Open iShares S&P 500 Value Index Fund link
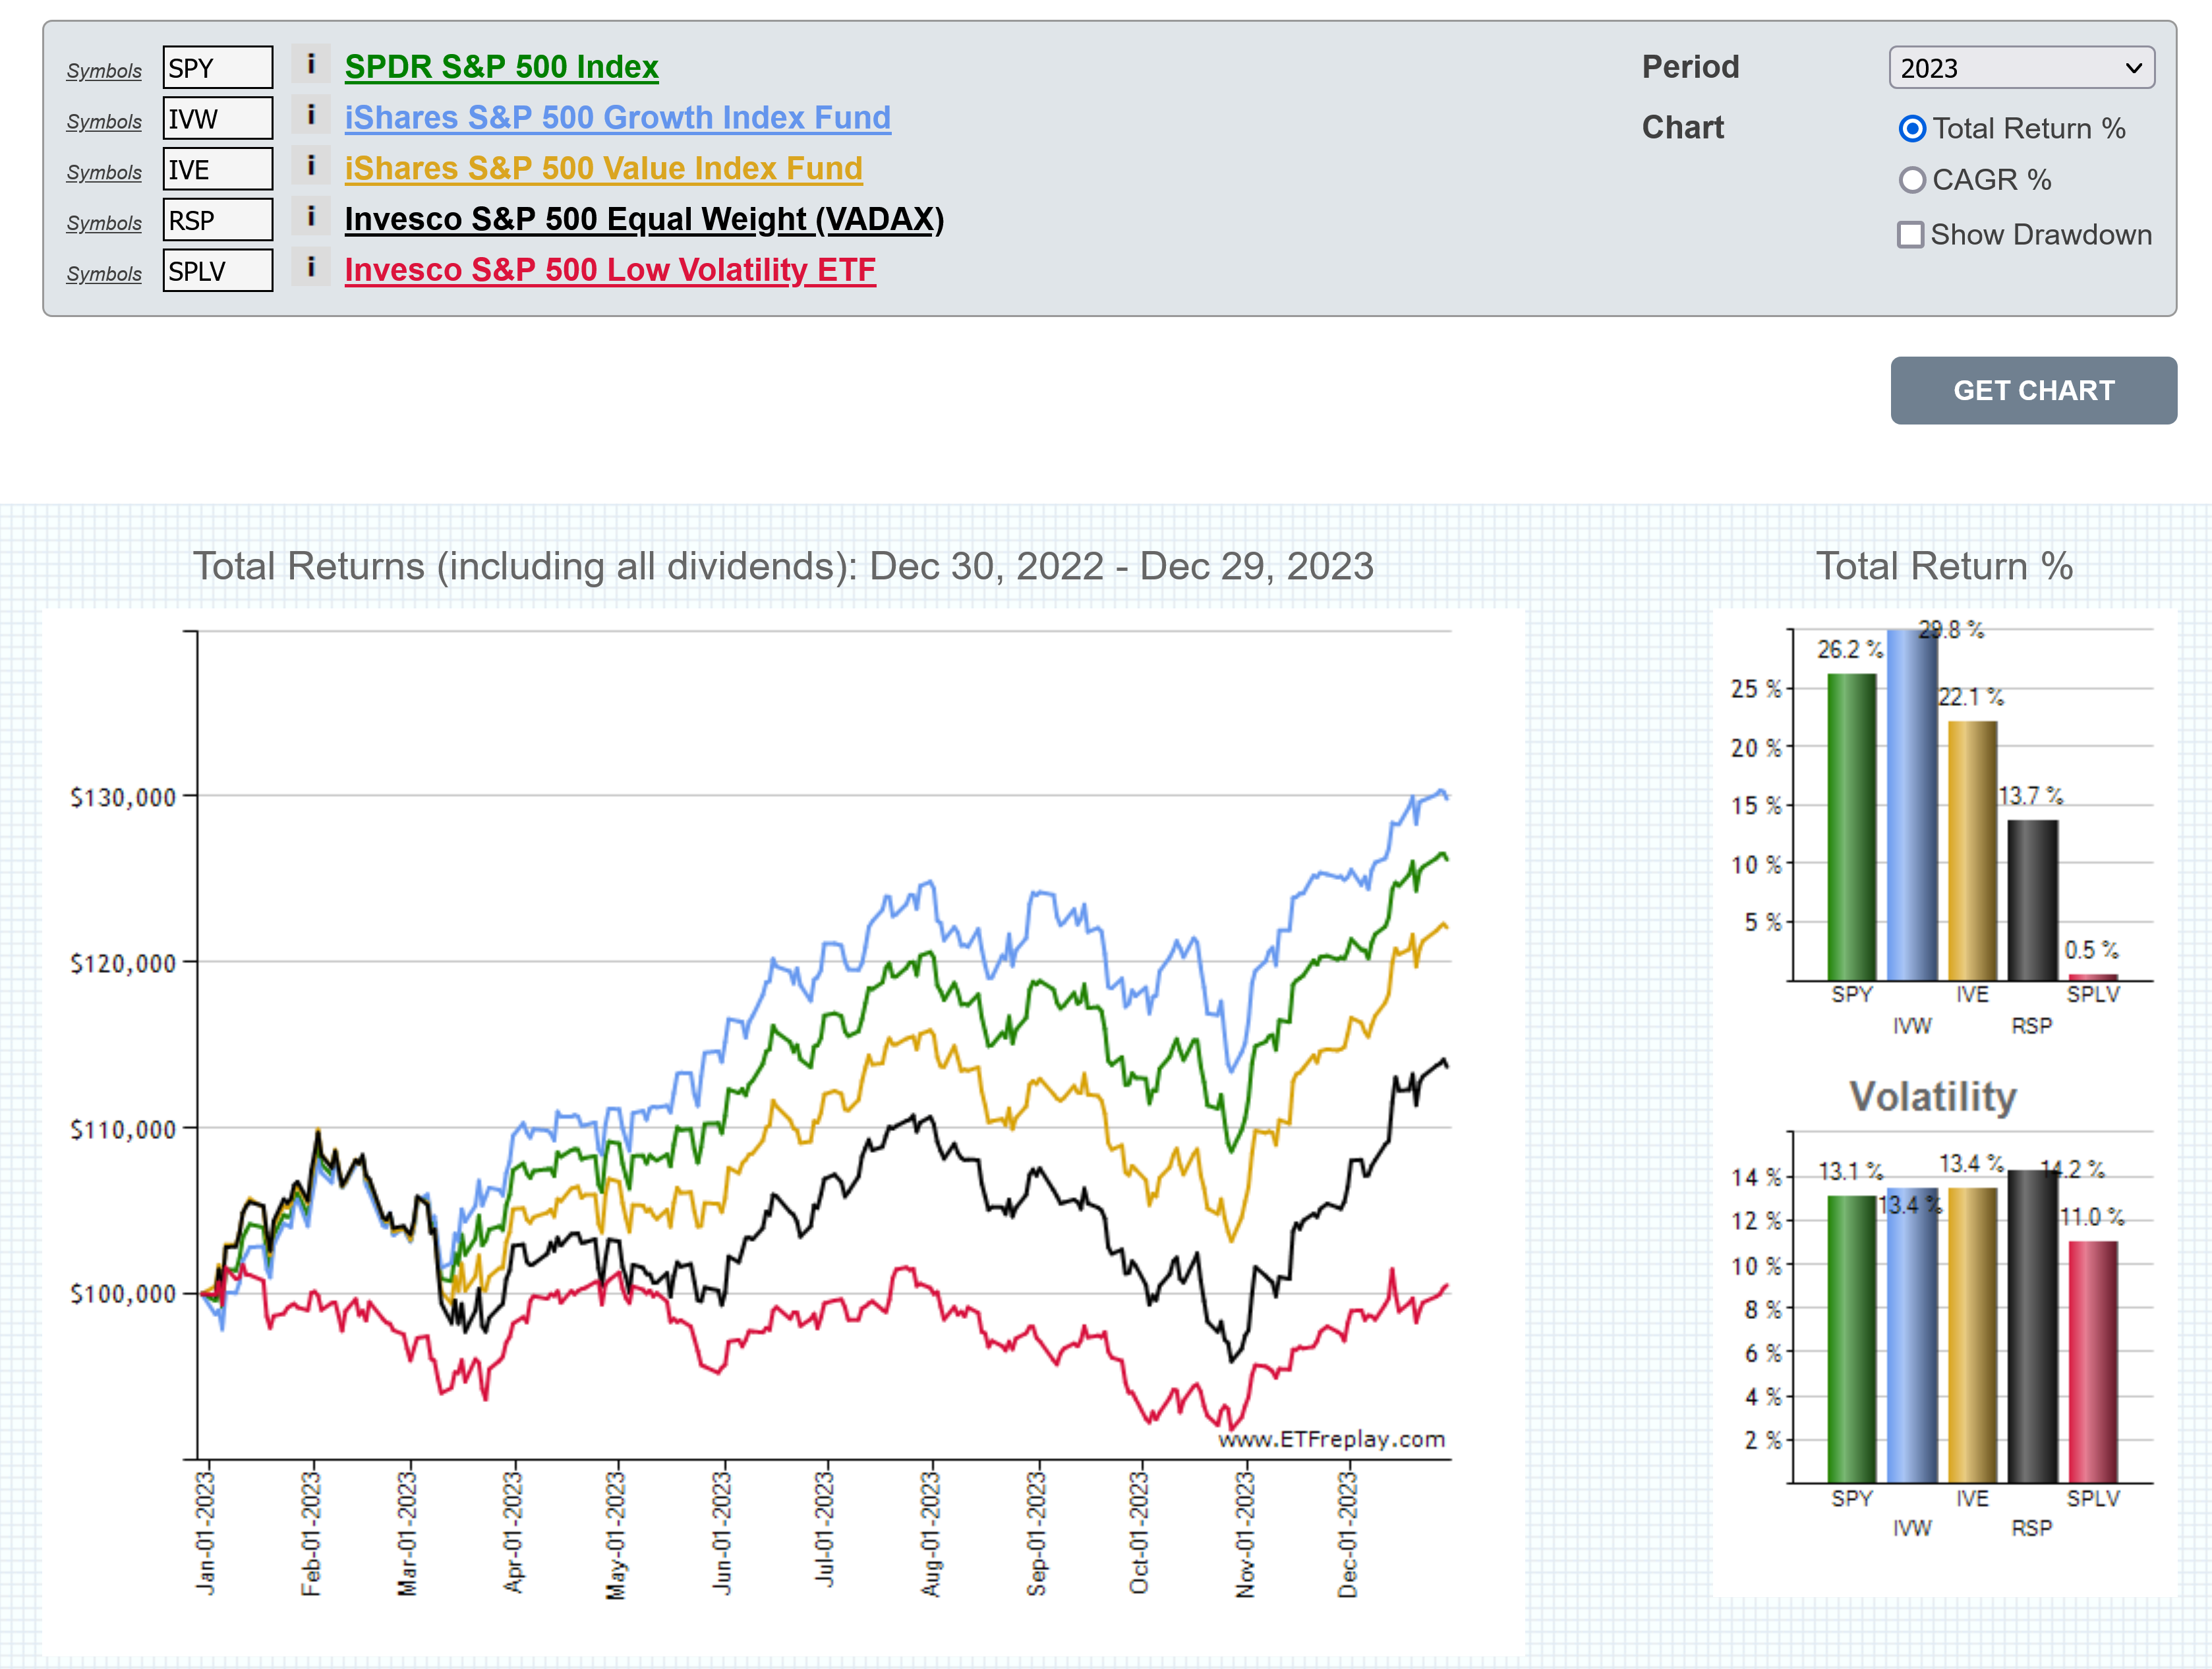This screenshot has height=1669, width=2212. 603,169
